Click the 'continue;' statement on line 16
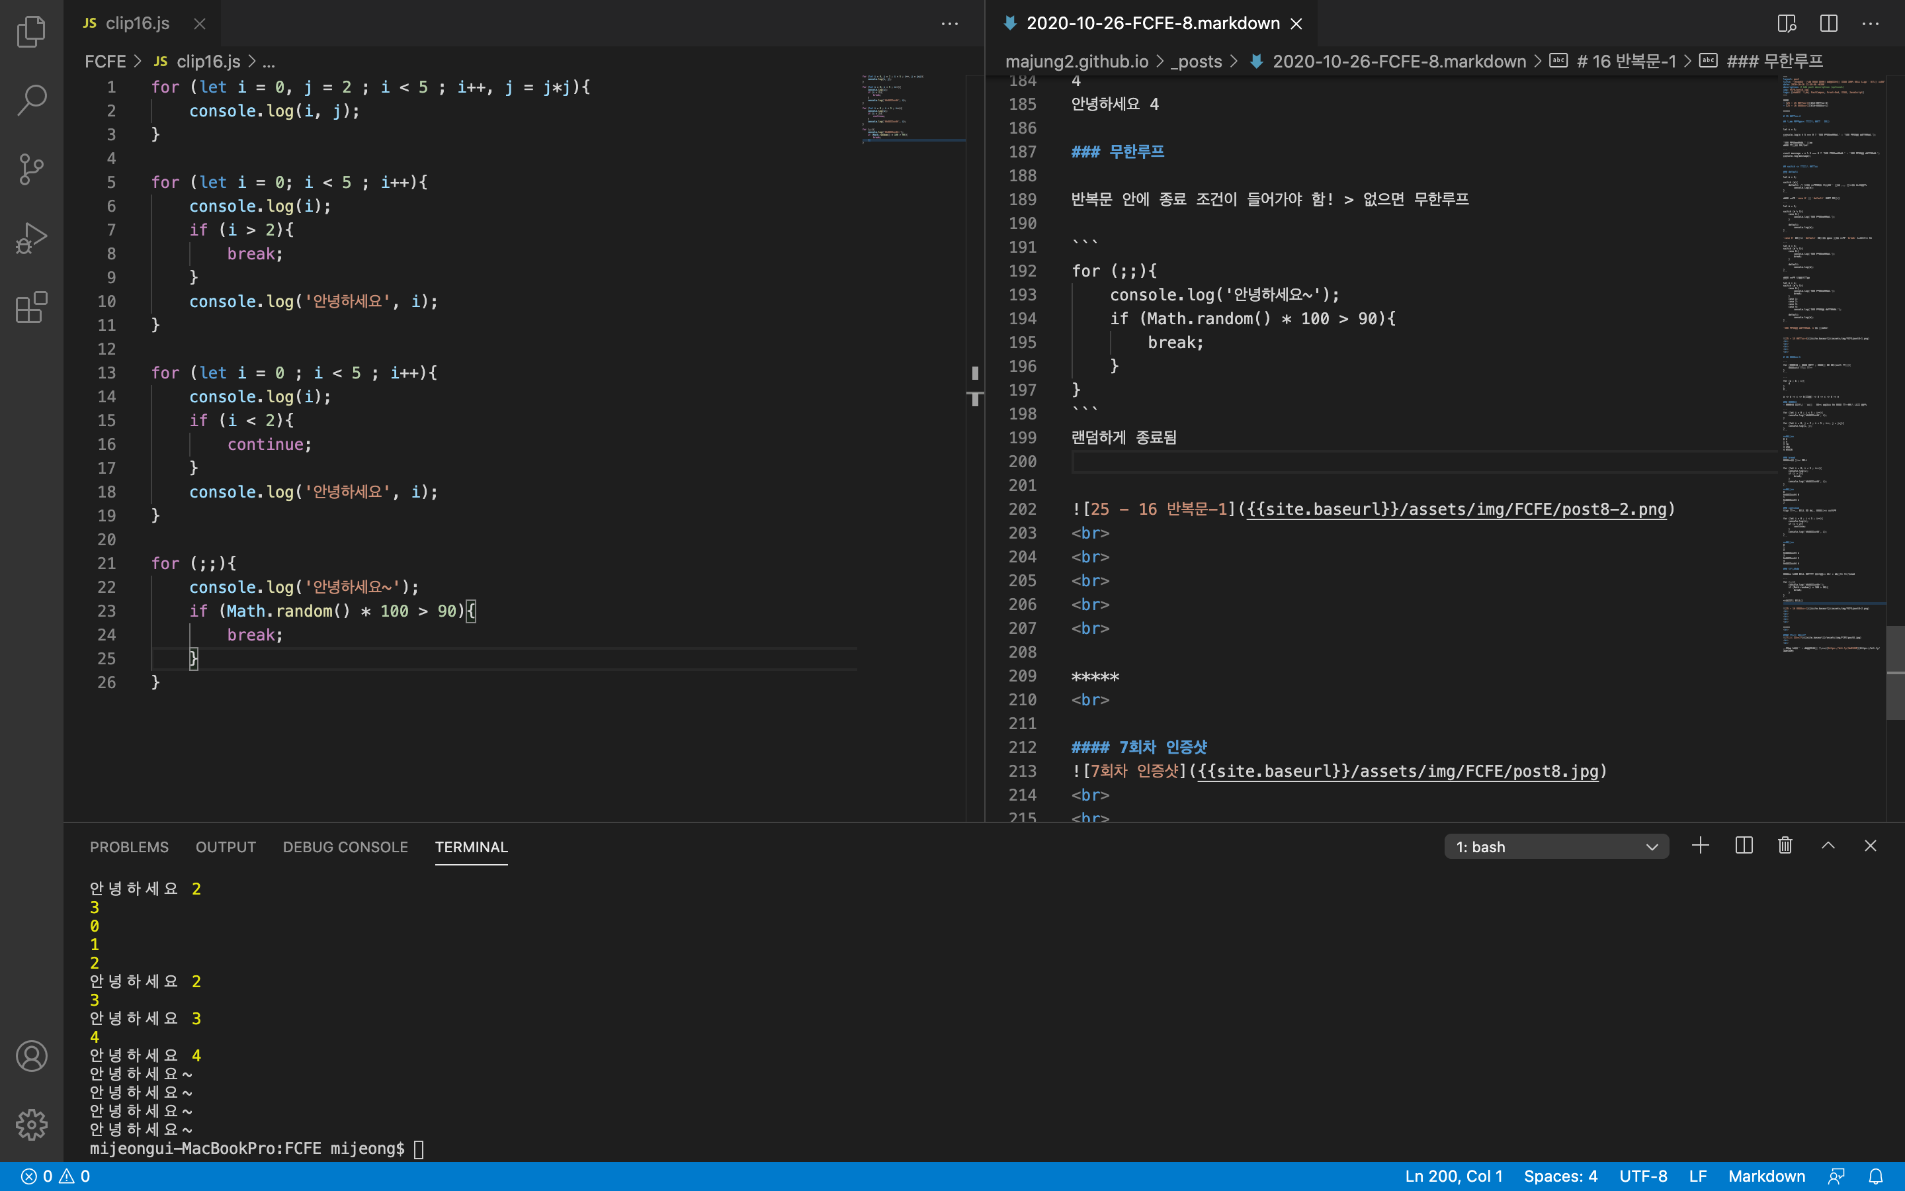Viewport: 1905px width, 1191px height. tap(269, 445)
